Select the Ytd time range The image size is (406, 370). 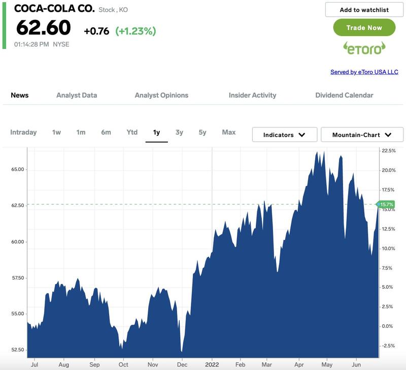click(x=132, y=132)
